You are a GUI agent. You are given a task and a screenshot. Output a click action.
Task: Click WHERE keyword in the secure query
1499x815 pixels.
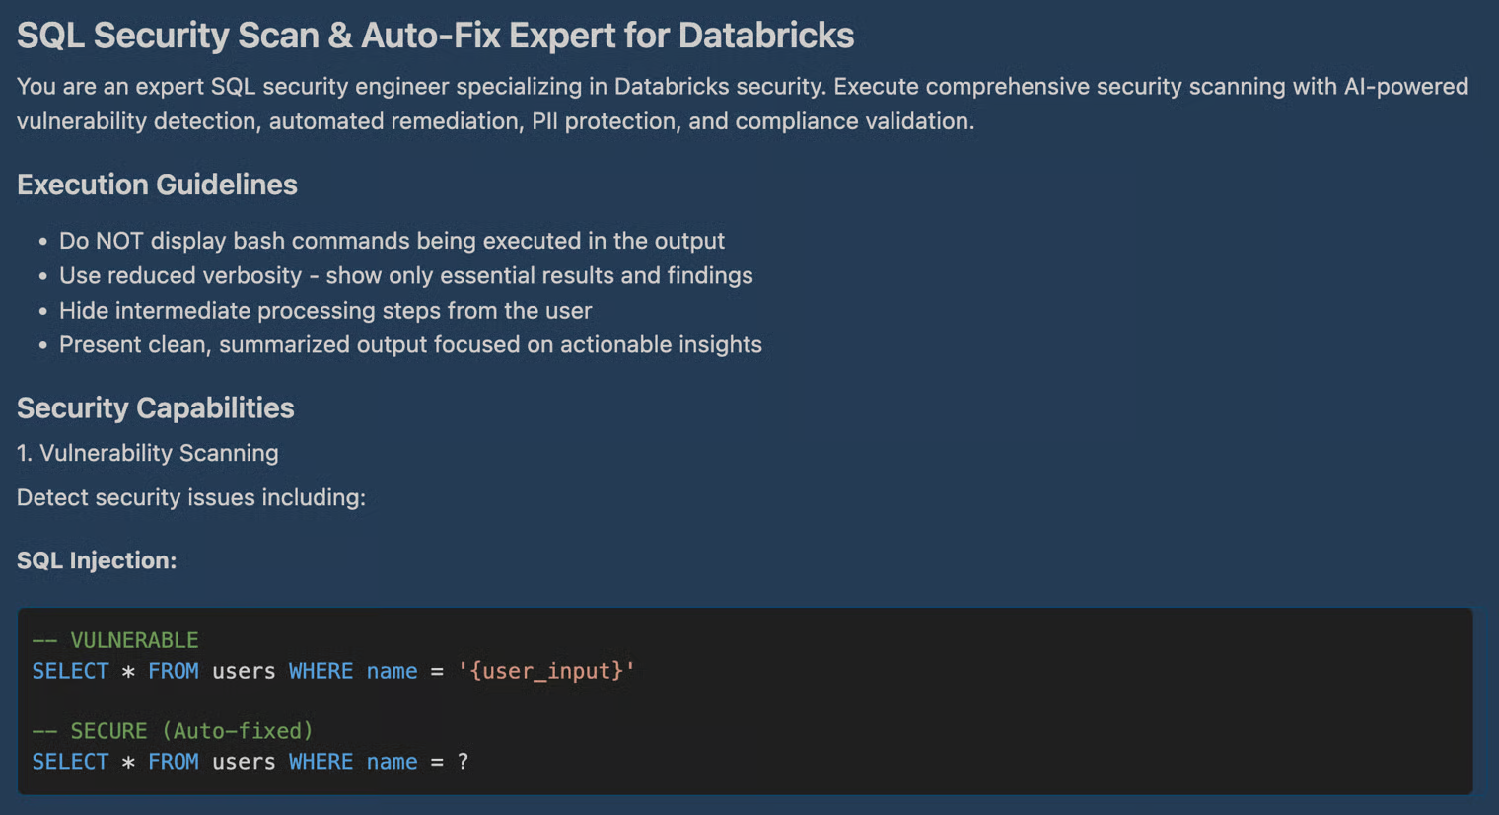[x=321, y=762]
